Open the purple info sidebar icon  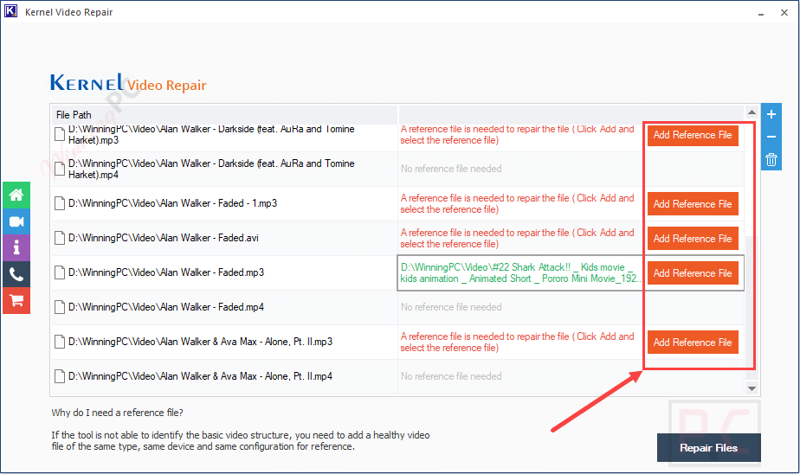(16, 247)
